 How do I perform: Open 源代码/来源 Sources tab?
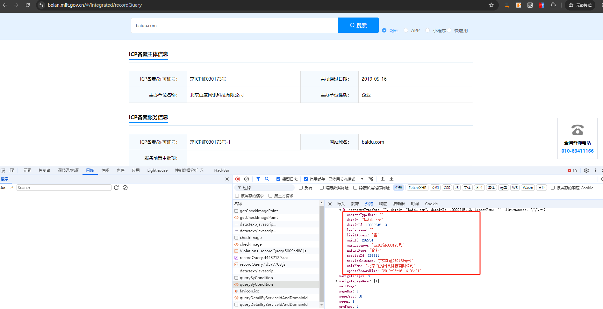(x=68, y=170)
